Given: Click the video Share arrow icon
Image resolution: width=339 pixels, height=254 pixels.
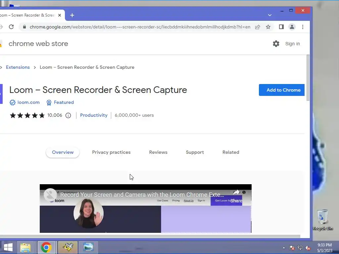Looking at the screenshot, I should coord(236,192).
